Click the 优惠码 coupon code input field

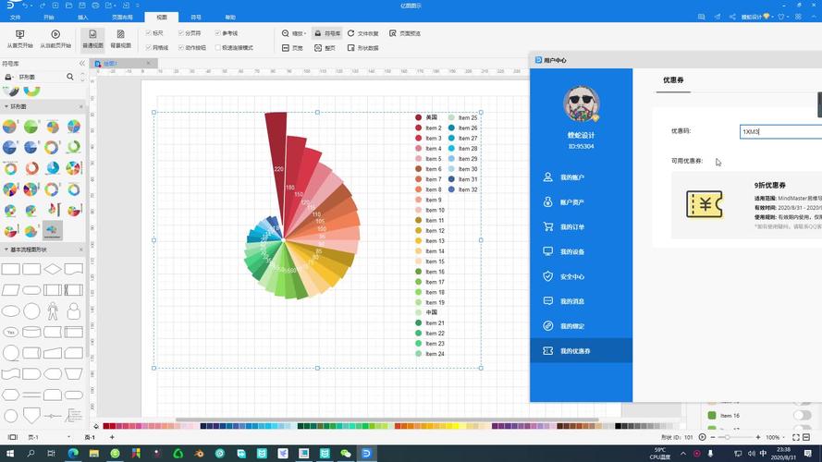(x=780, y=131)
